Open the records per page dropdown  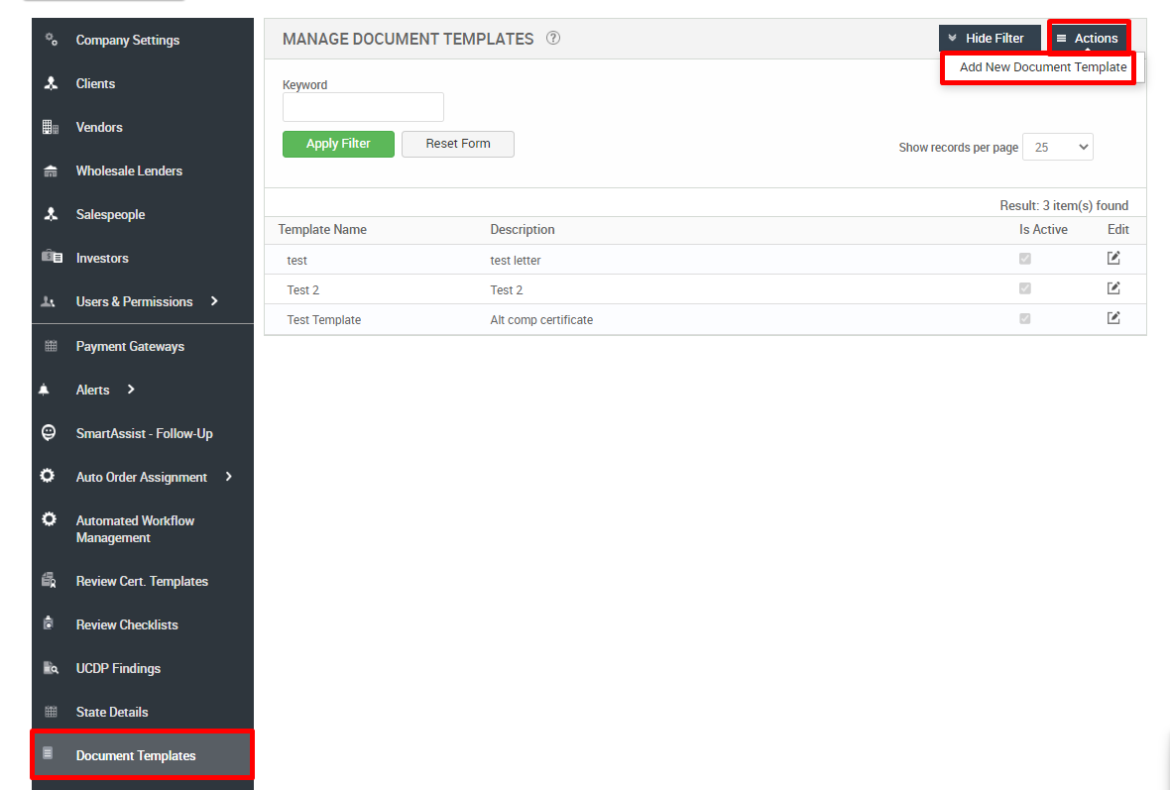[x=1057, y=146]
